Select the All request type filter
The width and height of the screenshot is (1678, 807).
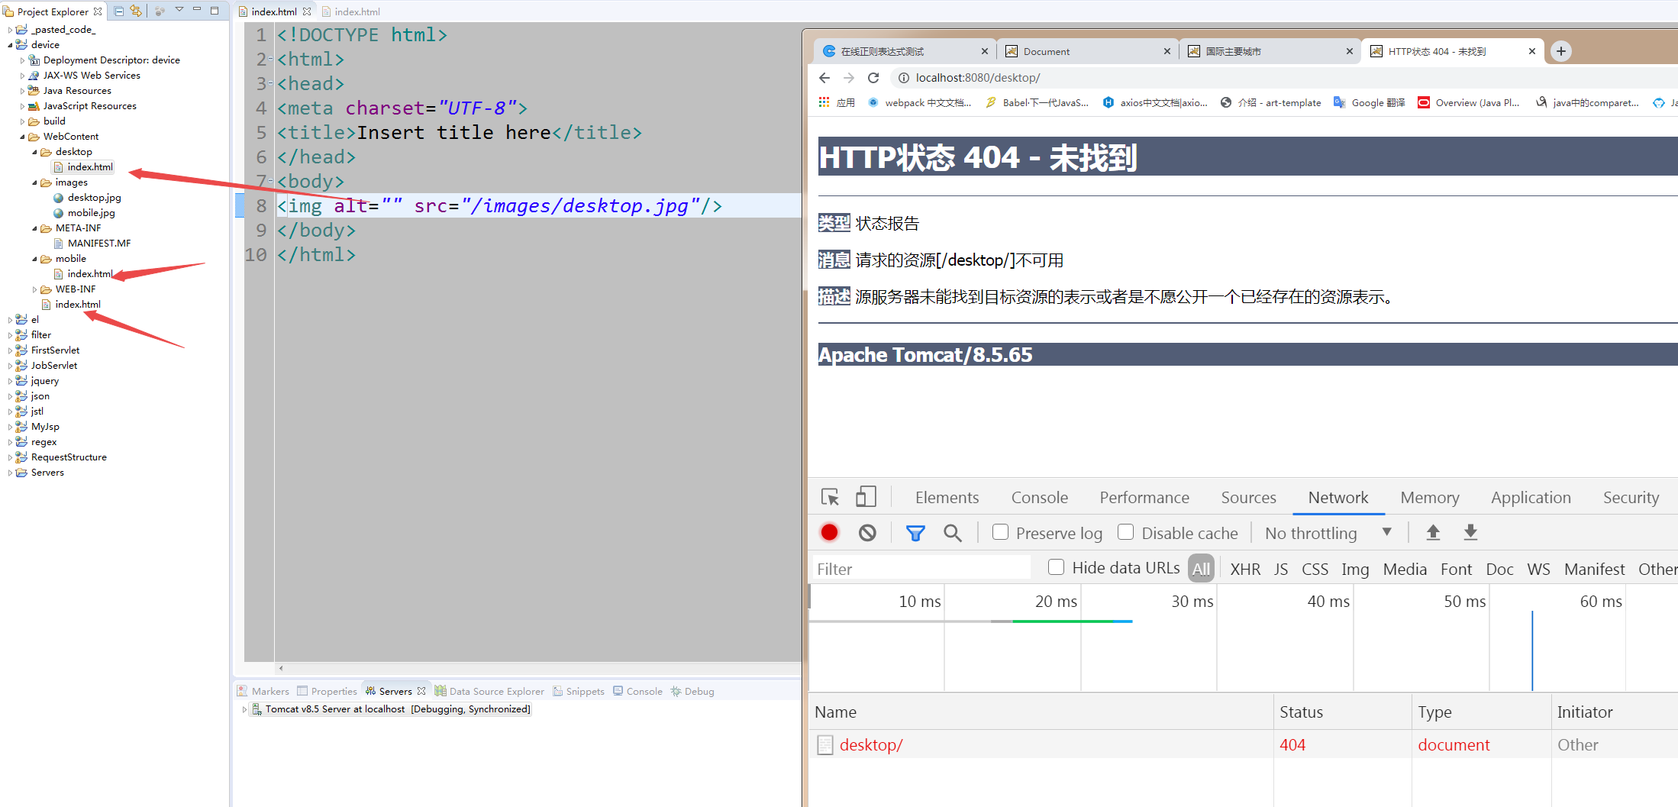click(x=1201, y=569)
